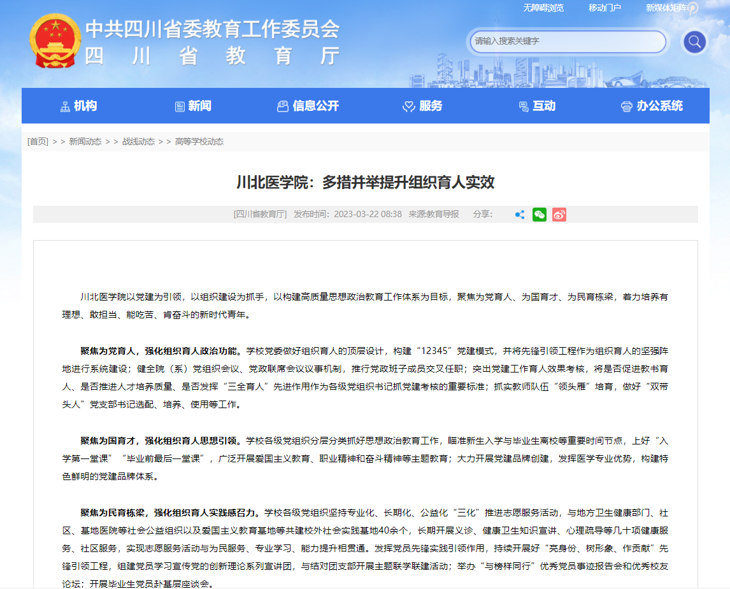The image size is (730, 589).
Task: Open the 战线动态 breadcrumb link
Action: (137, 141)
